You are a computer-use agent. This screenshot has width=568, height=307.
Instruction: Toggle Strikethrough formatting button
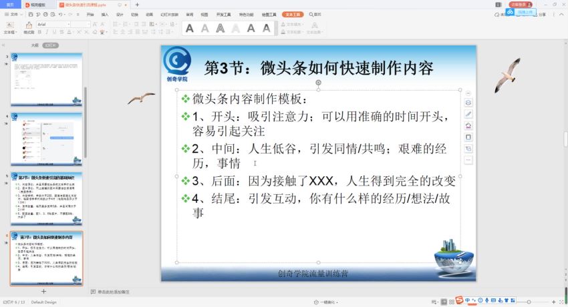(61, 32)
